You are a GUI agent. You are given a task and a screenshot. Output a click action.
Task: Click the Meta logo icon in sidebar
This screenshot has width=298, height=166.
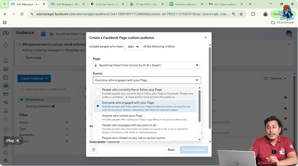(x=6, y=33)
